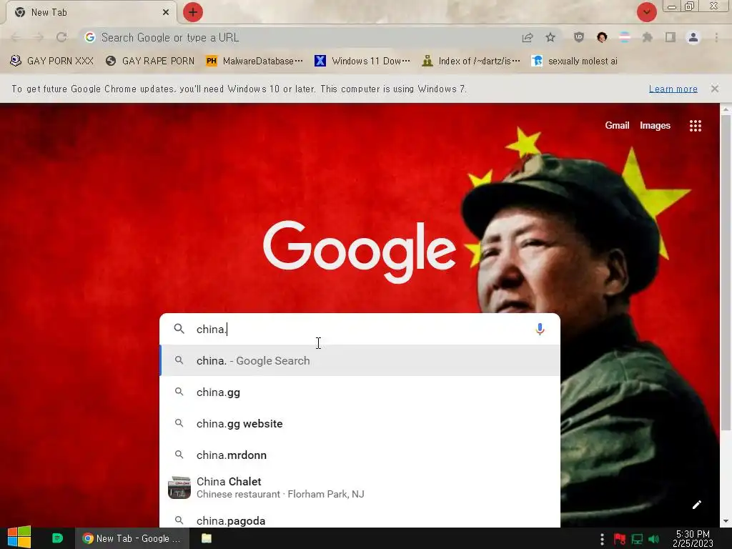Select the china. - Google Search suggestion
Image resolution: width=732 pixels, height=549 pixels.
coord(360,360)
